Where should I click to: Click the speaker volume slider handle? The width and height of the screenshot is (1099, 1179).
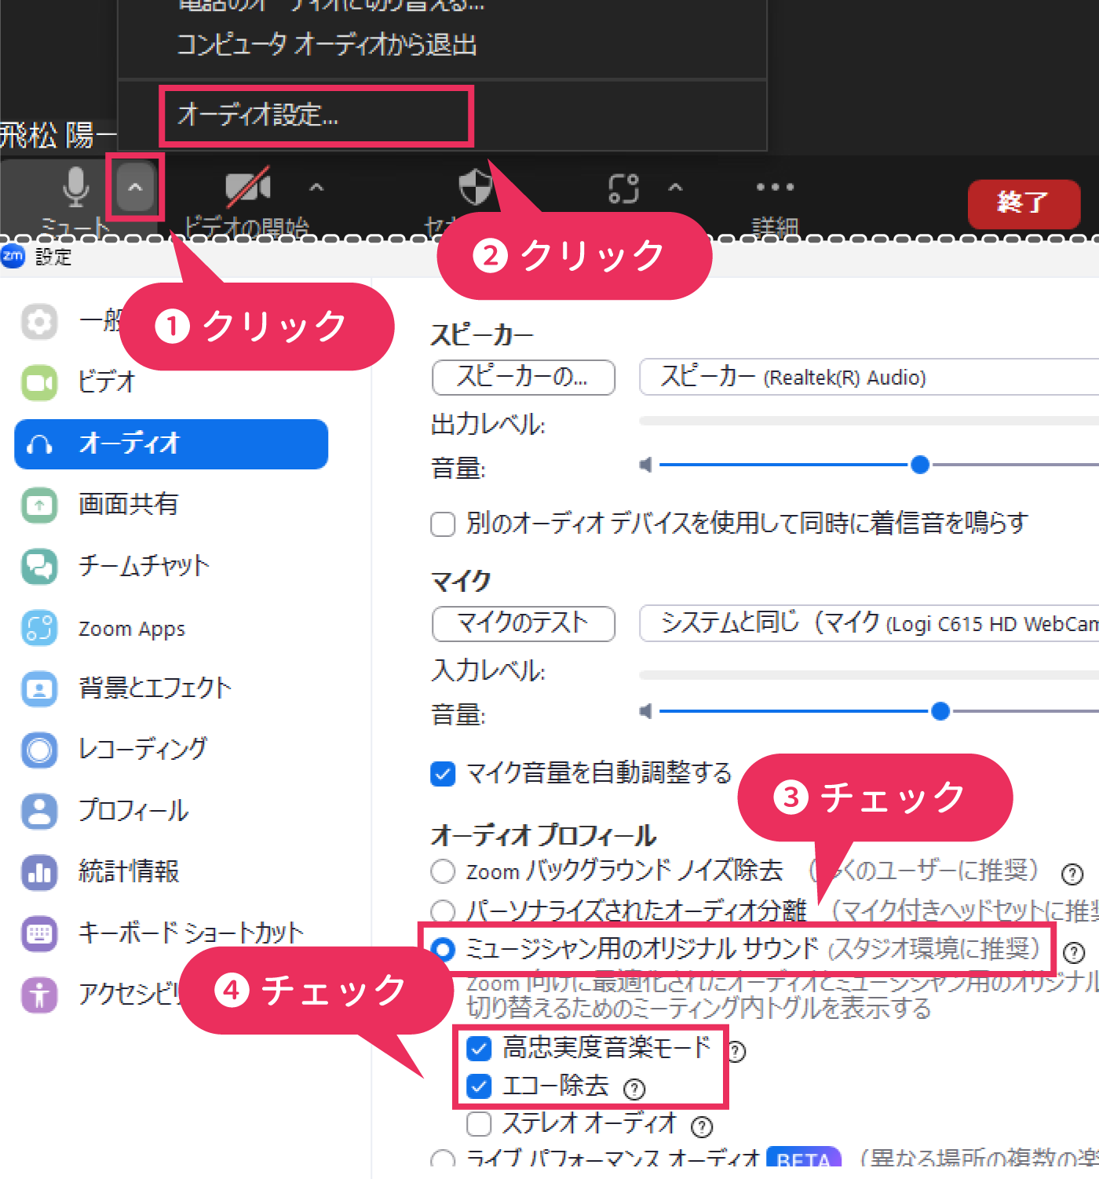[920, 465]
